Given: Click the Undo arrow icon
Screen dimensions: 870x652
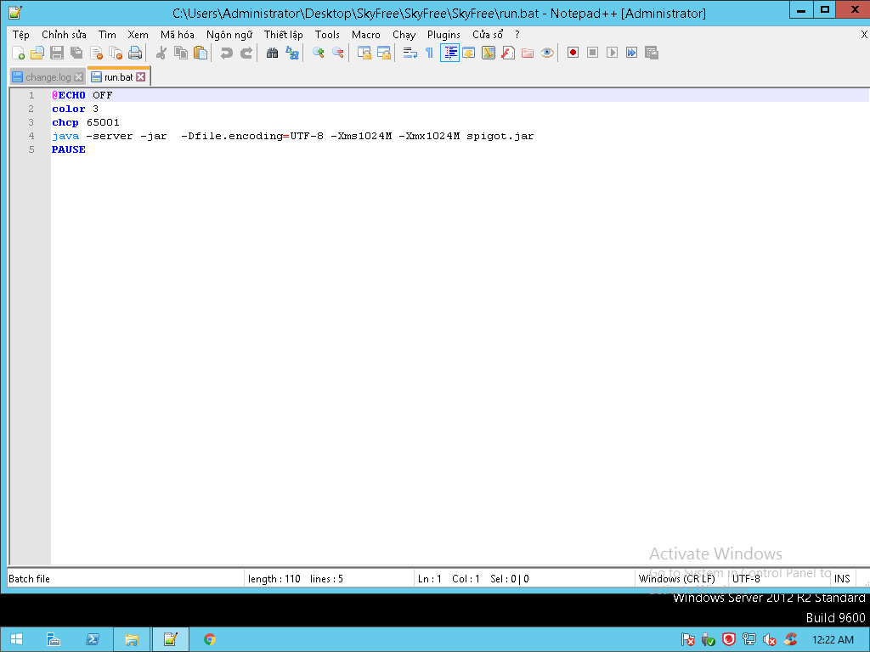Looking at the screenshot, I should [226, 53].
